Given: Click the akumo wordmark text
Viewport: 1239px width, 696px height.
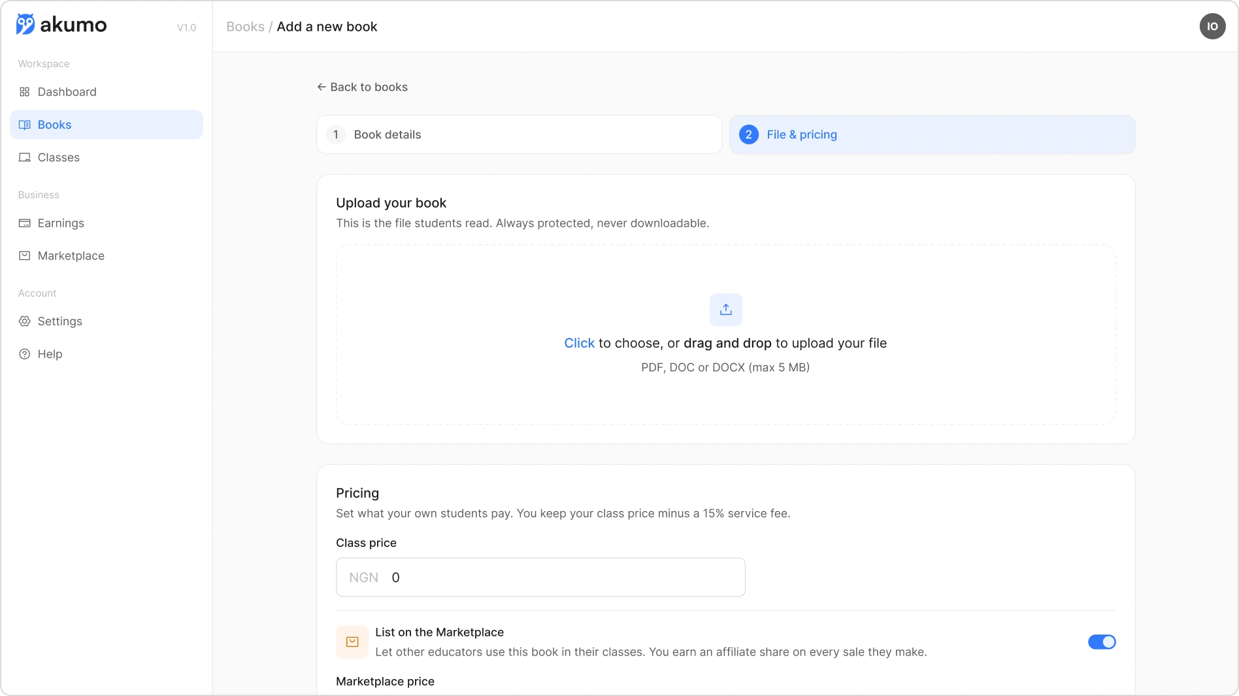Looking at the screenshot, I should pos(73,25).
